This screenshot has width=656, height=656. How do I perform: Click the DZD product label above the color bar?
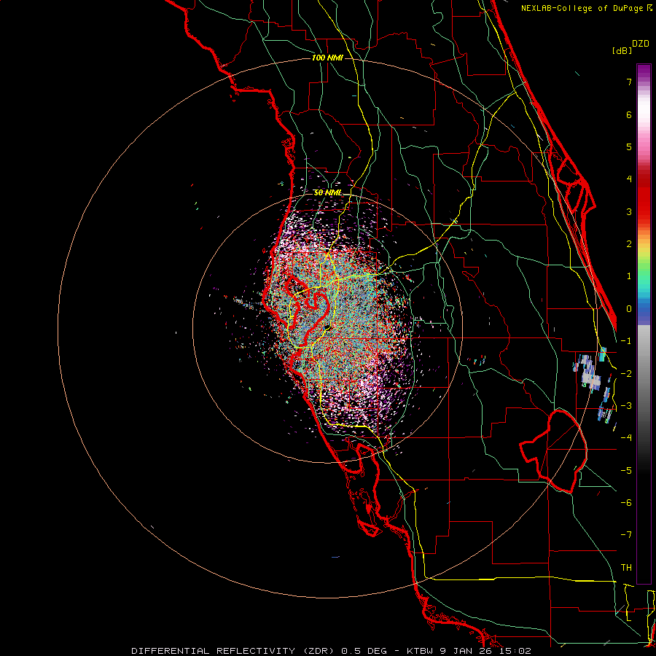point(641,44)
